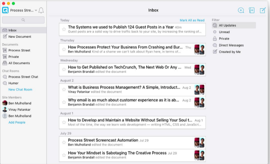Star 'How to Get Published on TechCrunch' item
This screenshot has width=270, height=164.
point(64,70)
